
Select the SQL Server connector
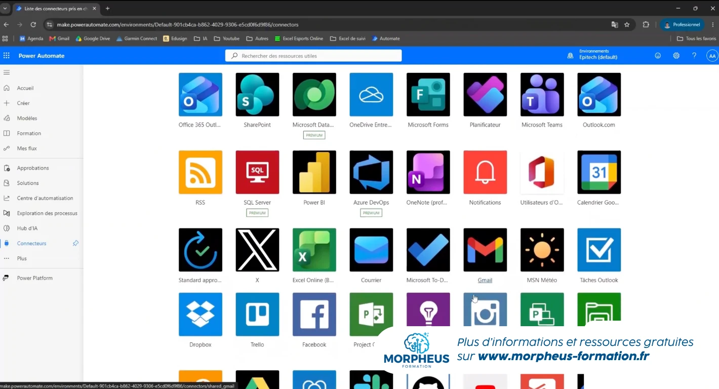pyautogui.click(x=257, y=172)
